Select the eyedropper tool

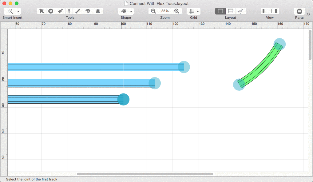[69, 11]
